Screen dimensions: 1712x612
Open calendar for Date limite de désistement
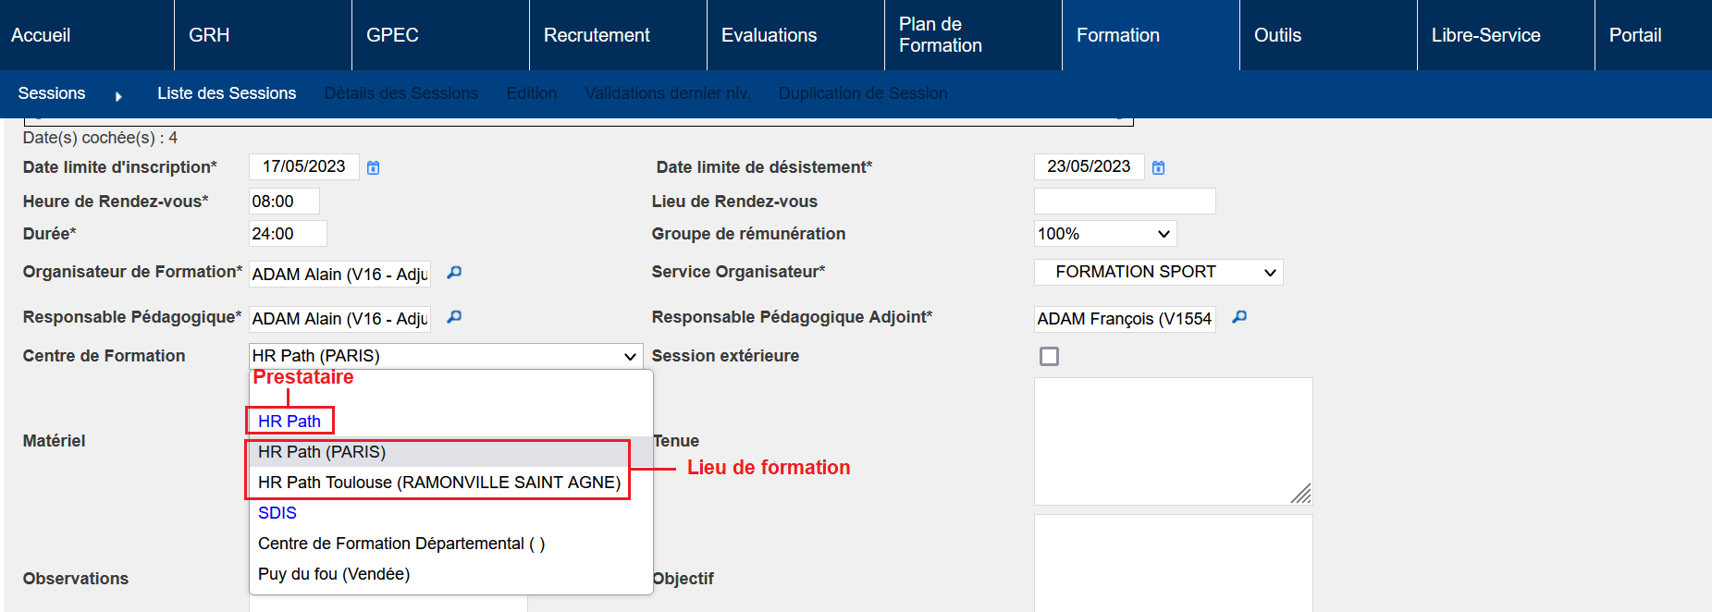1158,167
